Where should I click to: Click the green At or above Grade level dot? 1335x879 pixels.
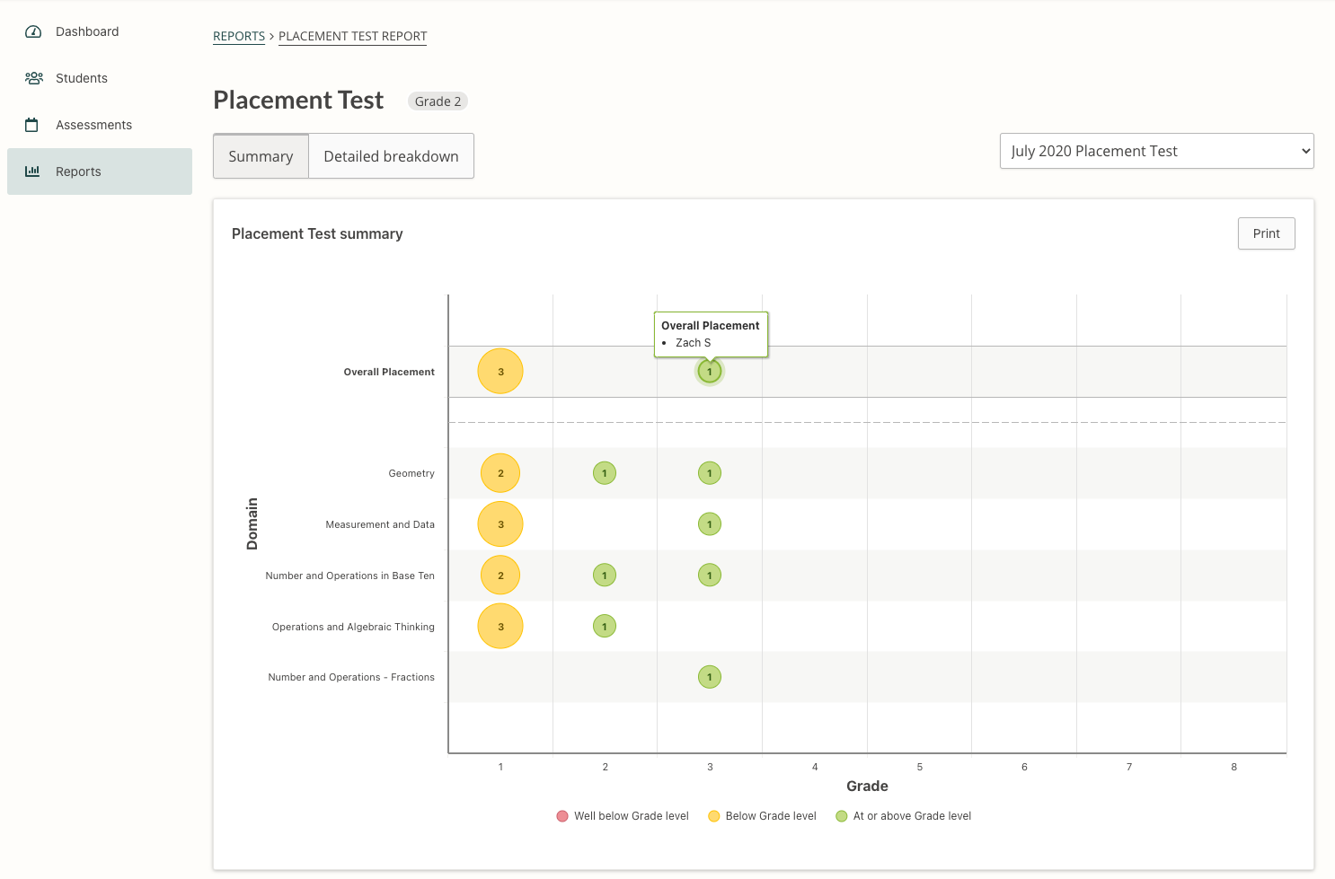click(x=841, y=815)
